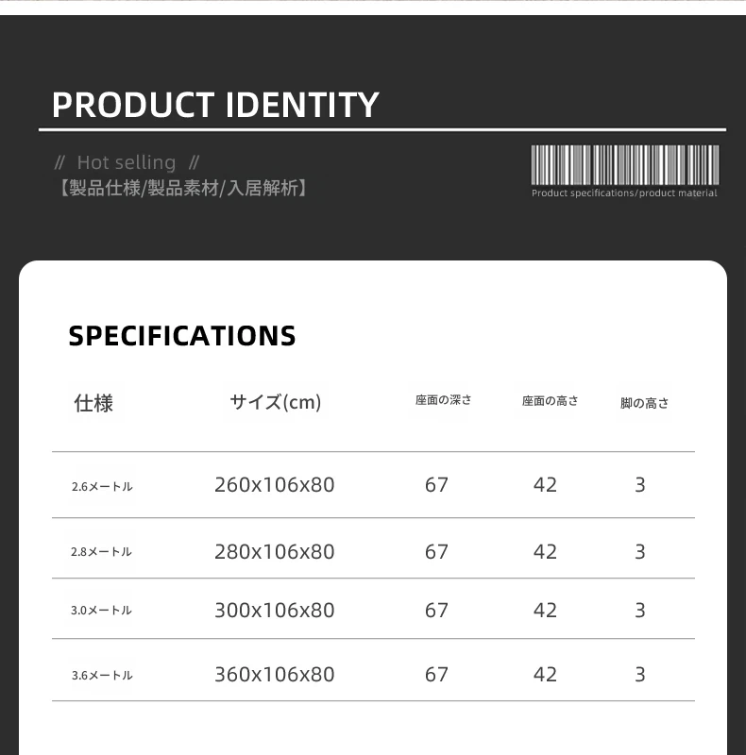746x755 pixels.
Task: Click the SPECIFICATIONS title
Action: pos(182,336)
